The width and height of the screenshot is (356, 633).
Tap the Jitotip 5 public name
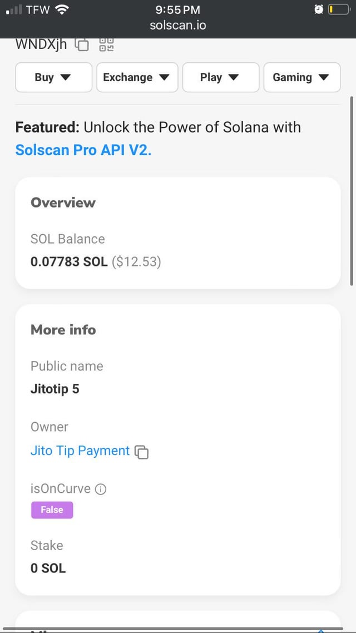click(55, 389)
